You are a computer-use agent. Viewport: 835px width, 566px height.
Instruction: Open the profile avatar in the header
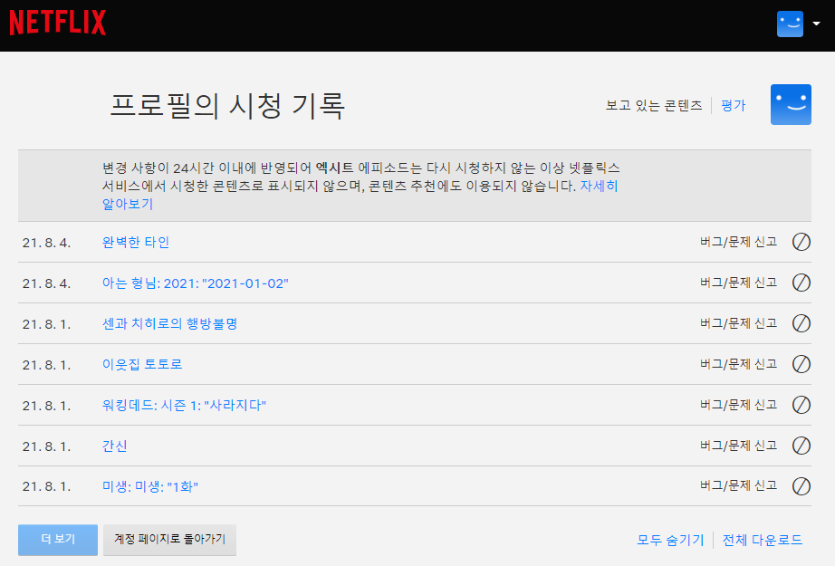click(790, 24)
